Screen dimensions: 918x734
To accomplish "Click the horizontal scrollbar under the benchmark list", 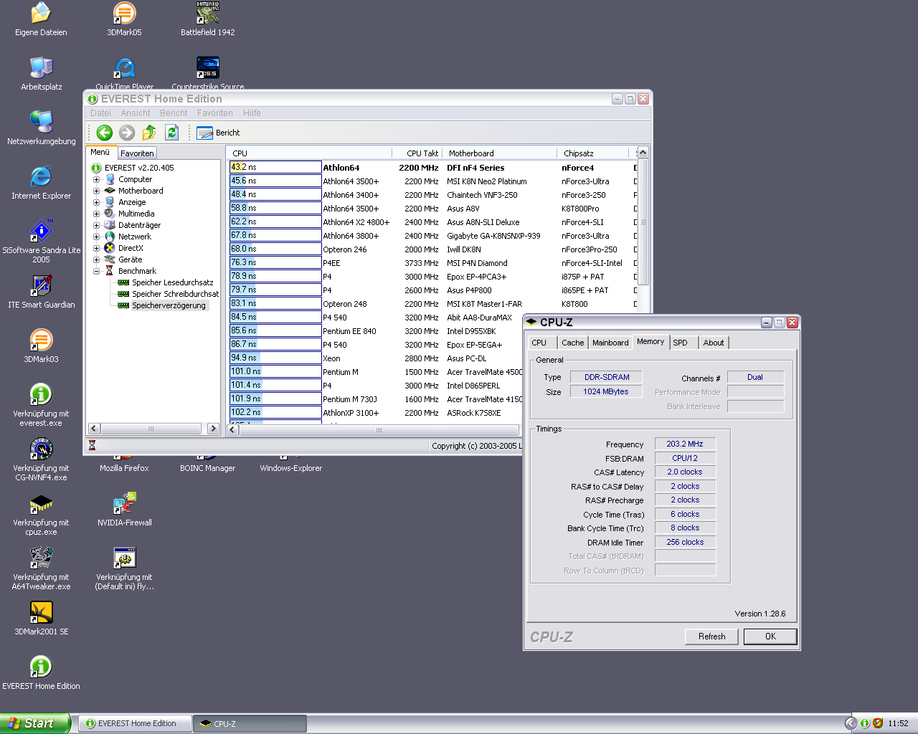I will [379, 430].
